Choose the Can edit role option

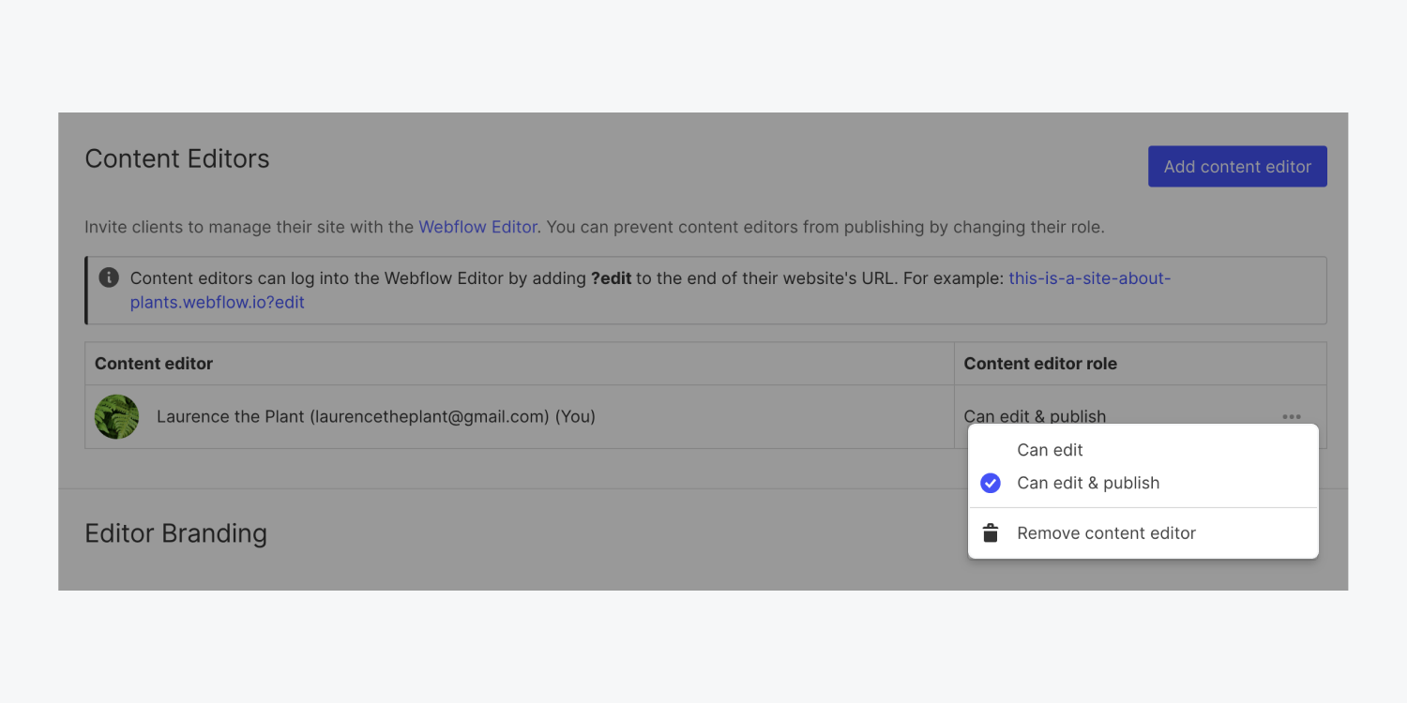click(1050, 450)
